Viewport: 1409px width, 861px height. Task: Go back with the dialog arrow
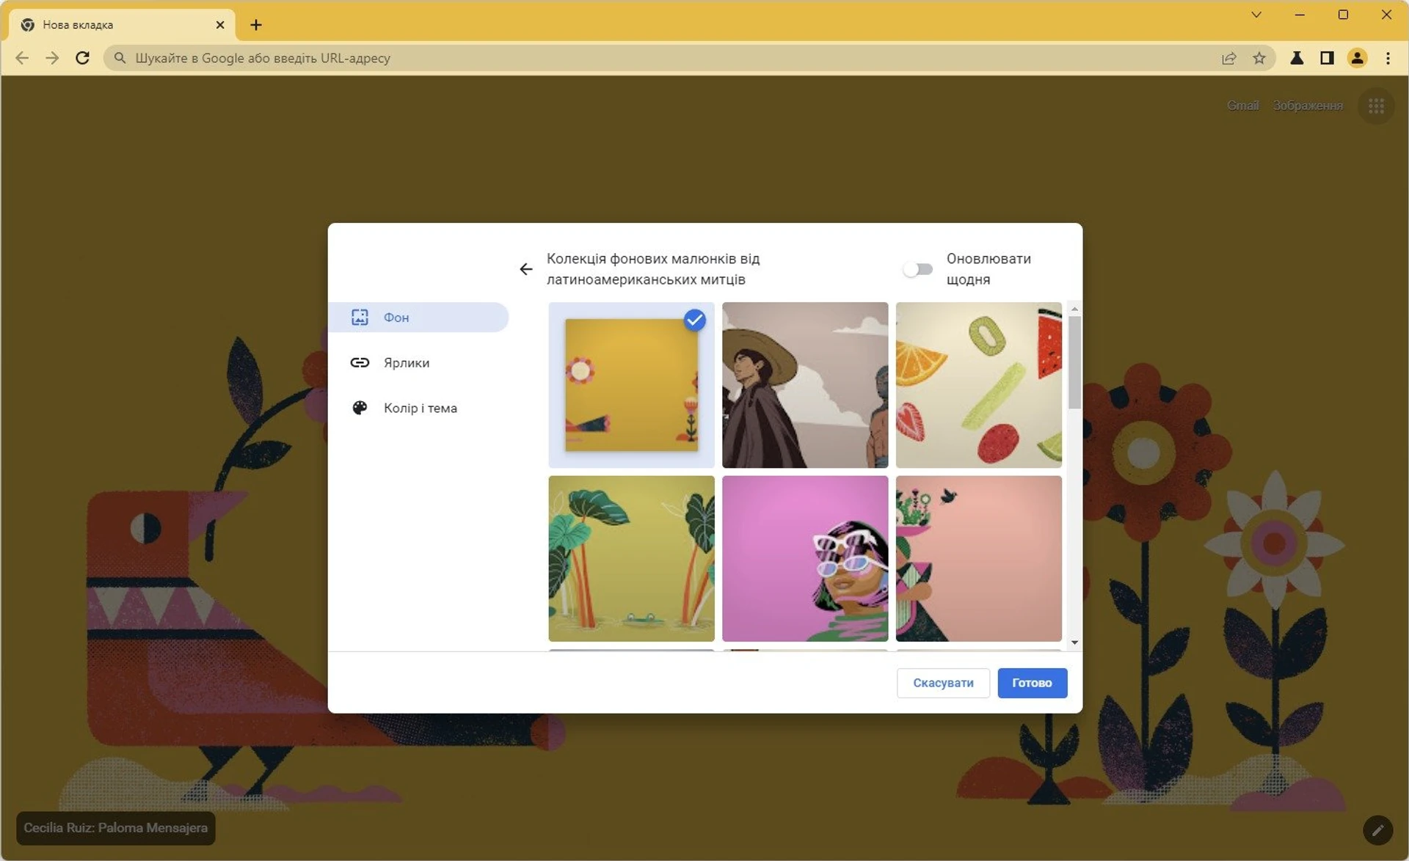point(526,269)
